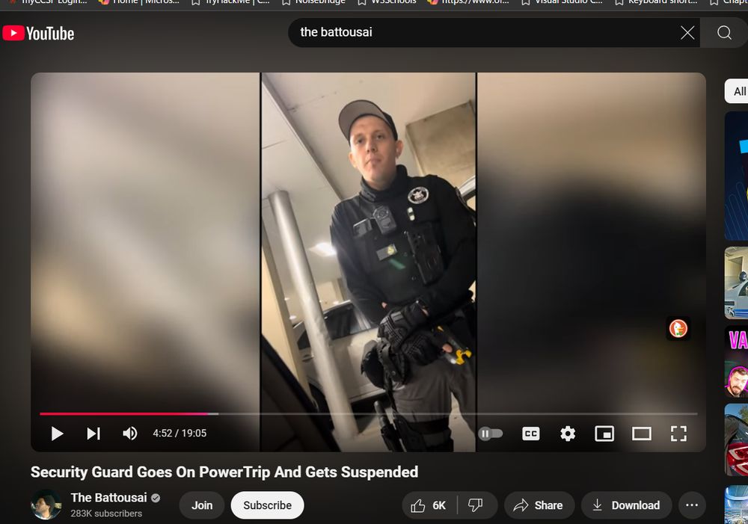Open the more actions menu on the video
Viewport: 748px width, 524px height.
692,505
